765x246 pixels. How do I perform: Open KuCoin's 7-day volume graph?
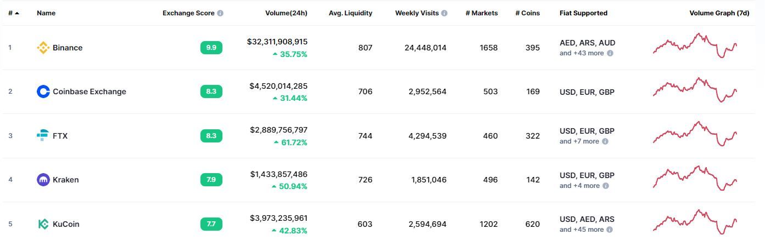pos(695,222)
